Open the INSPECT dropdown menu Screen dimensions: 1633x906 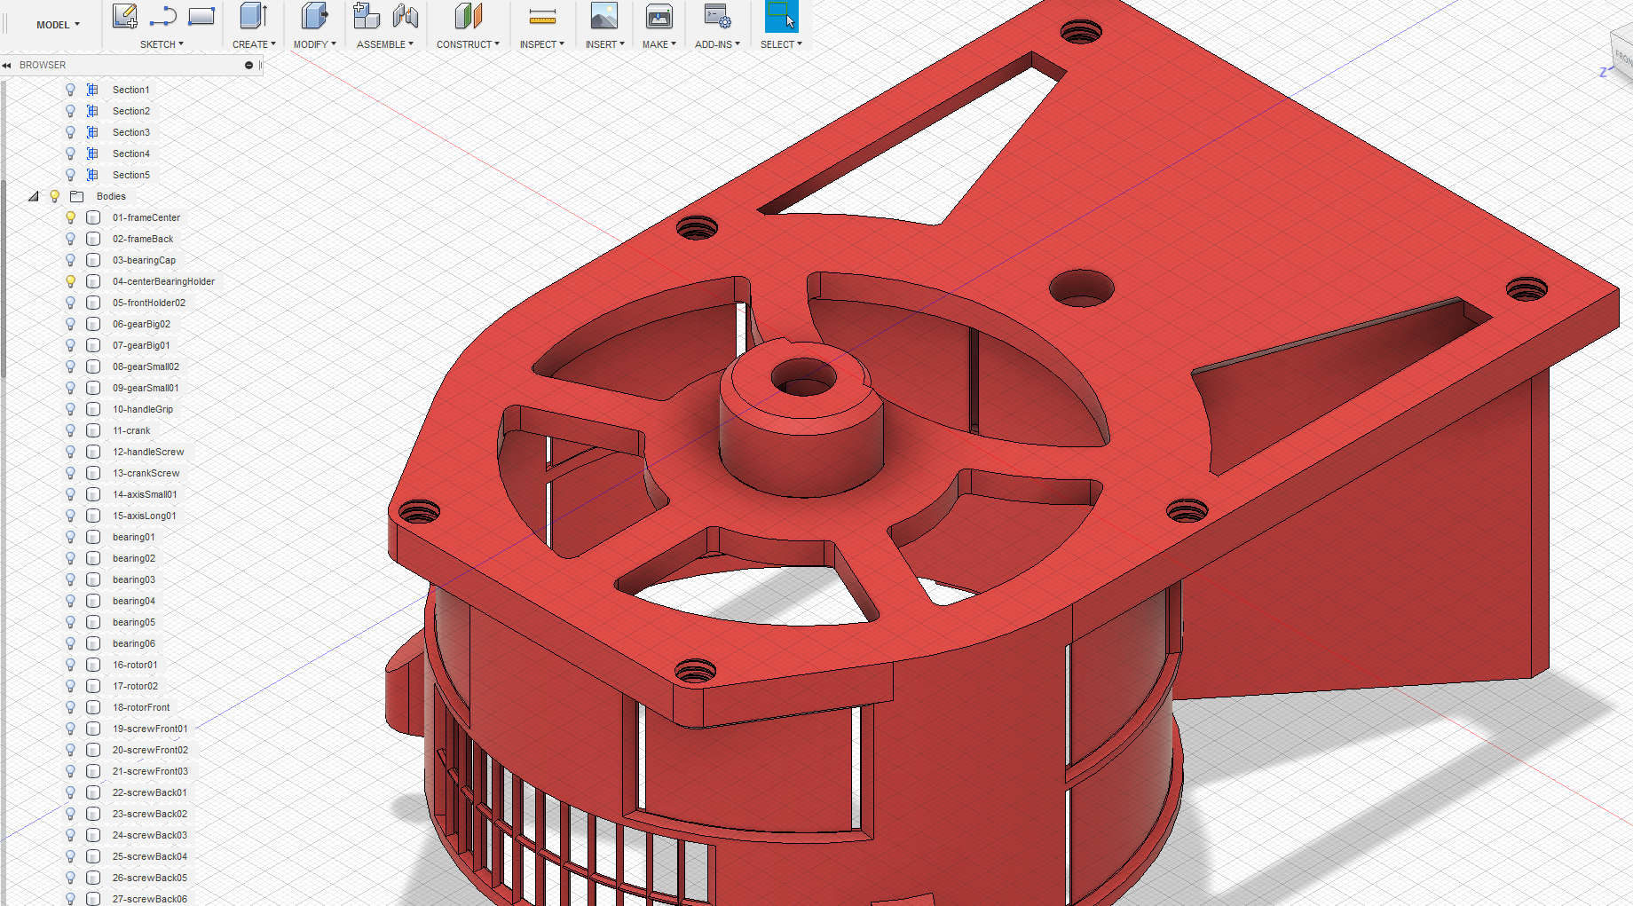pyautogui.click(x=541, y=44)
